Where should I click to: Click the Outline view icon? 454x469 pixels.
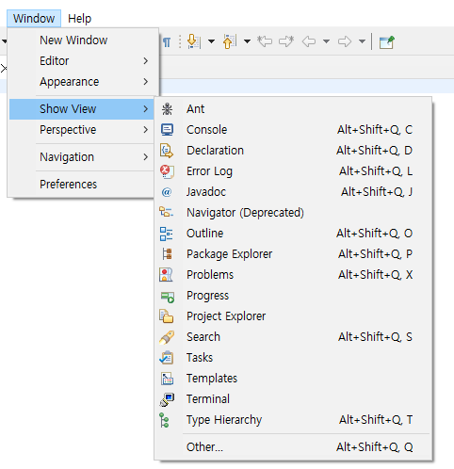coord(166,234)
